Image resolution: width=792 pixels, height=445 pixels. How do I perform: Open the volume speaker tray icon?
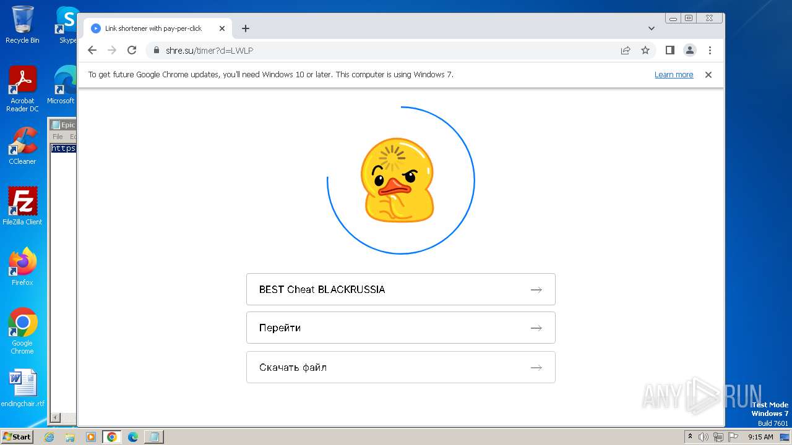pyautogui.click(x=704, y=437)
